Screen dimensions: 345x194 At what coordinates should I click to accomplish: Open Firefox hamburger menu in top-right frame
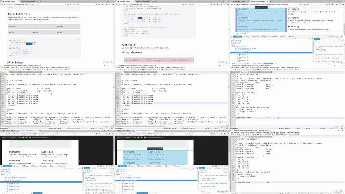(x=343, y=4)
